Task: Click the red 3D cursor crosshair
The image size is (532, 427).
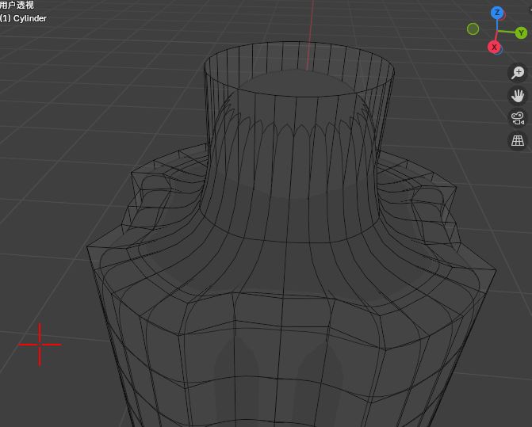Action: pyautogui.click(x=40, y=344)
